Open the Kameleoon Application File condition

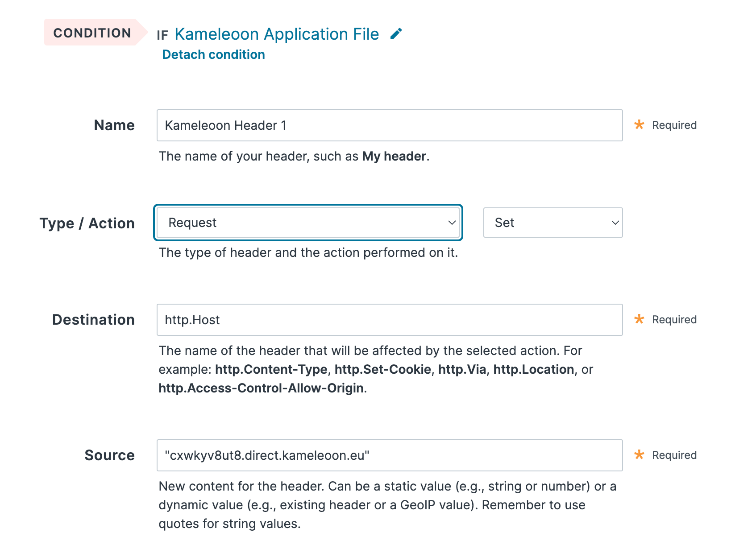pyautogui.click(x=276, y=34)
